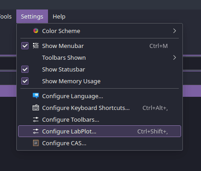Click the keyboard icon for Keyboard Shortcuts
Image resolution: width=201 pixels, height=171 pixels.
pos(36,108)
